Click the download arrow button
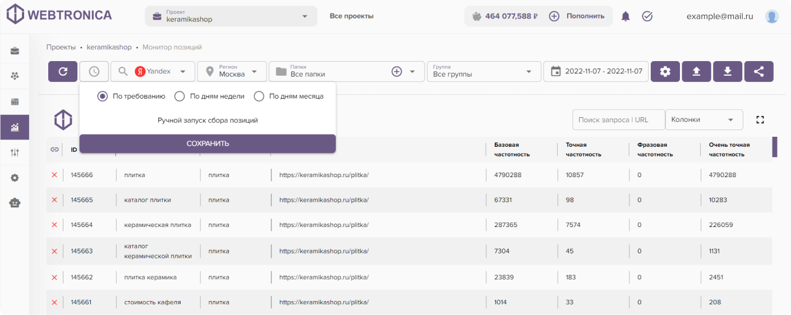The image size is (791, 315). tap(728, 71)
